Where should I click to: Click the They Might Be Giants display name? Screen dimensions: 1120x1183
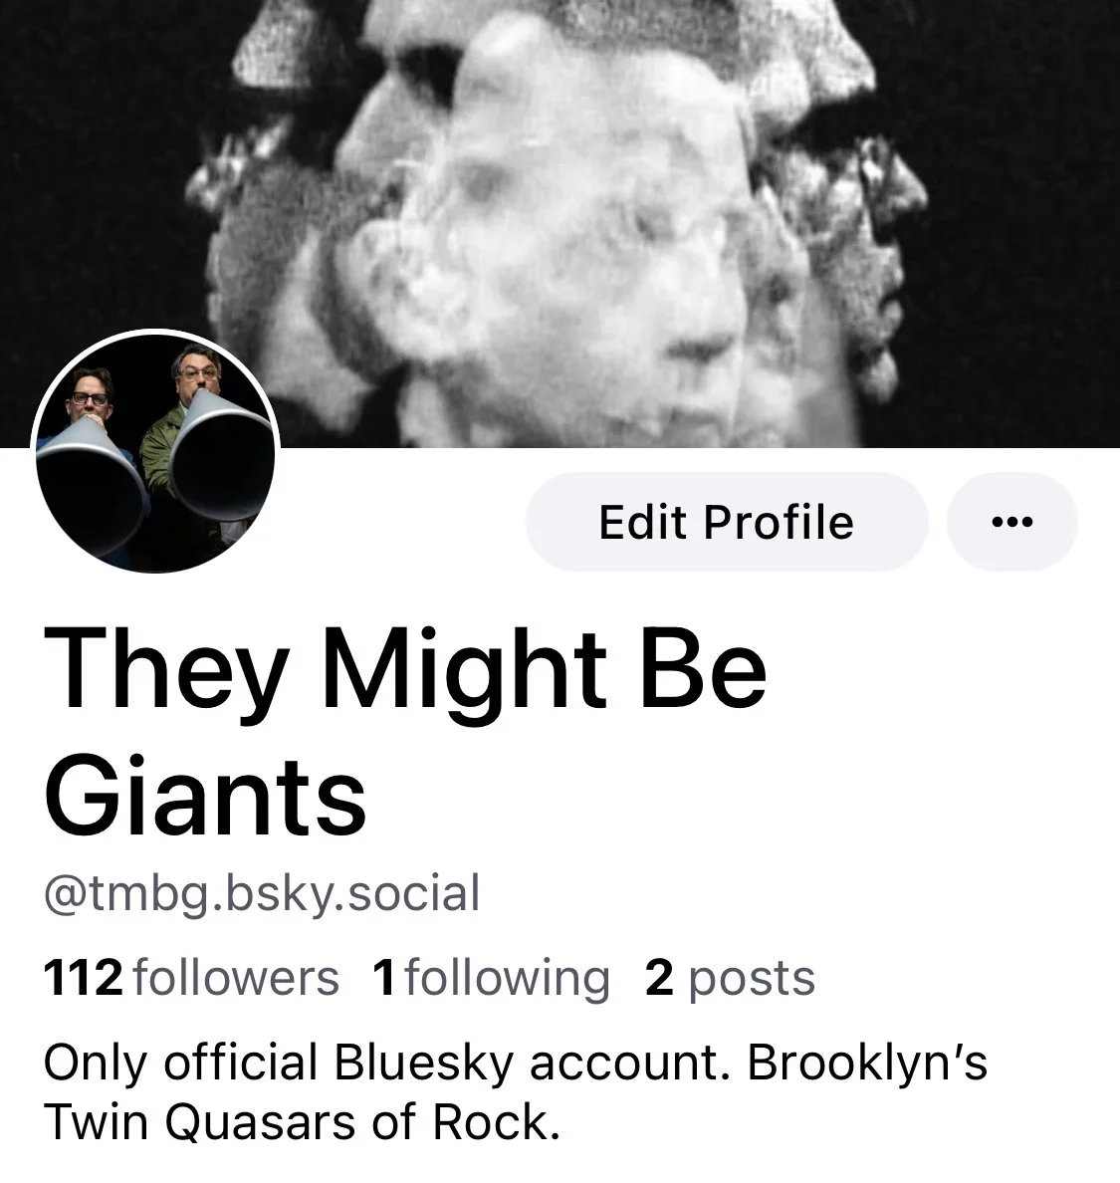pyautogui.click(x=405, y=730)
